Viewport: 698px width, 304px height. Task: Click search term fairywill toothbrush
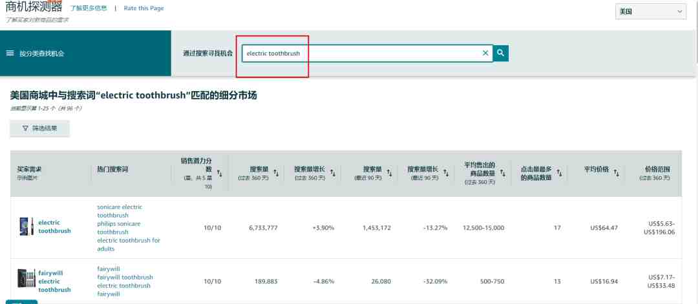click(x=125, y=277)
